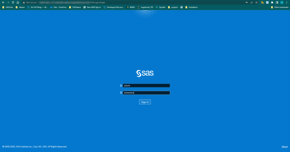Toggle the browser side panel icon
This screenshot has width=290, height=152.
pyautogui.click(x=277, y=2)
